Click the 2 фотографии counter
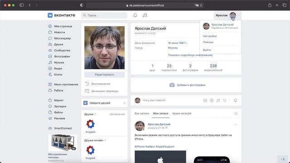Viewport: 290px width, 163px height. pyautogui.click(x=190, y=67)
